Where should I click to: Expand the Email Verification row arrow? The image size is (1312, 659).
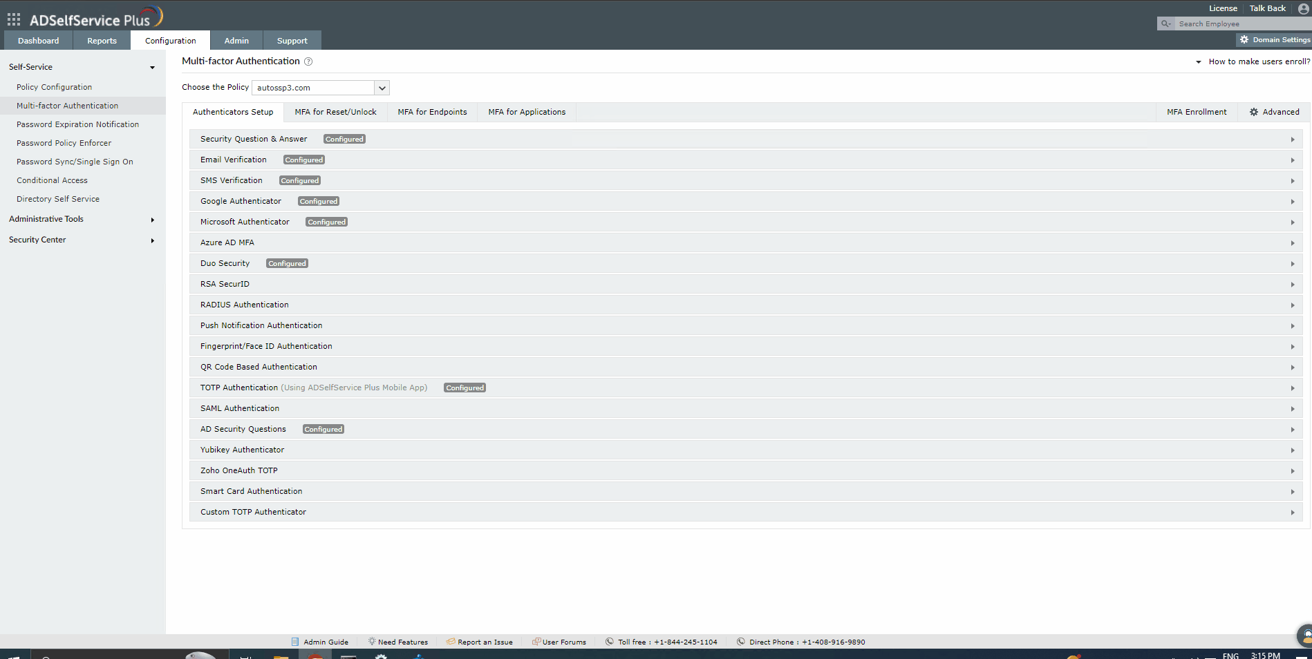1292,160
